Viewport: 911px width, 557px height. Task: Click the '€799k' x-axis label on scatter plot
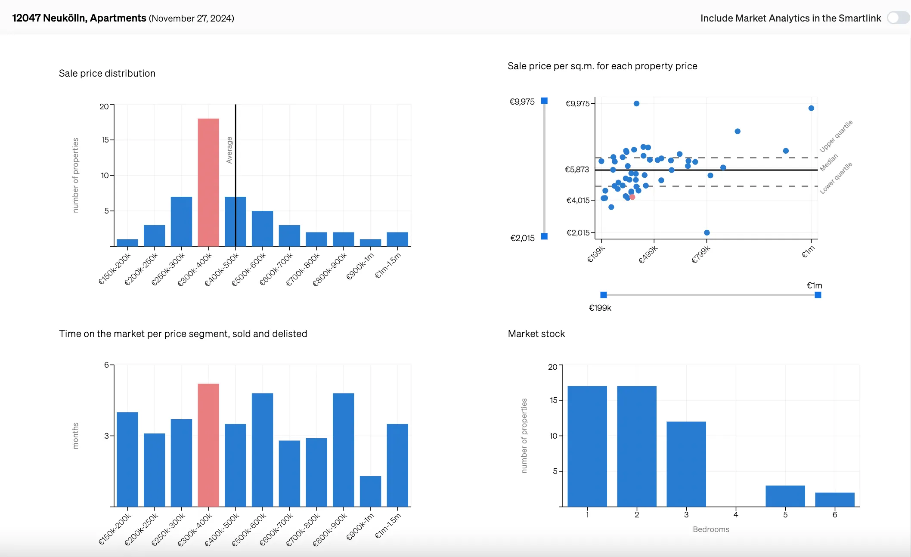tap(701, 254)
